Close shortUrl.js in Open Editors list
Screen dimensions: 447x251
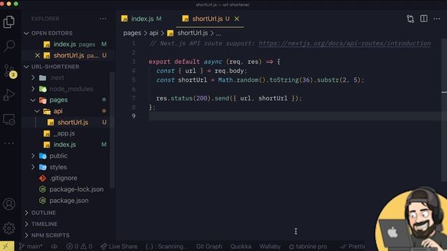point(37,55)
